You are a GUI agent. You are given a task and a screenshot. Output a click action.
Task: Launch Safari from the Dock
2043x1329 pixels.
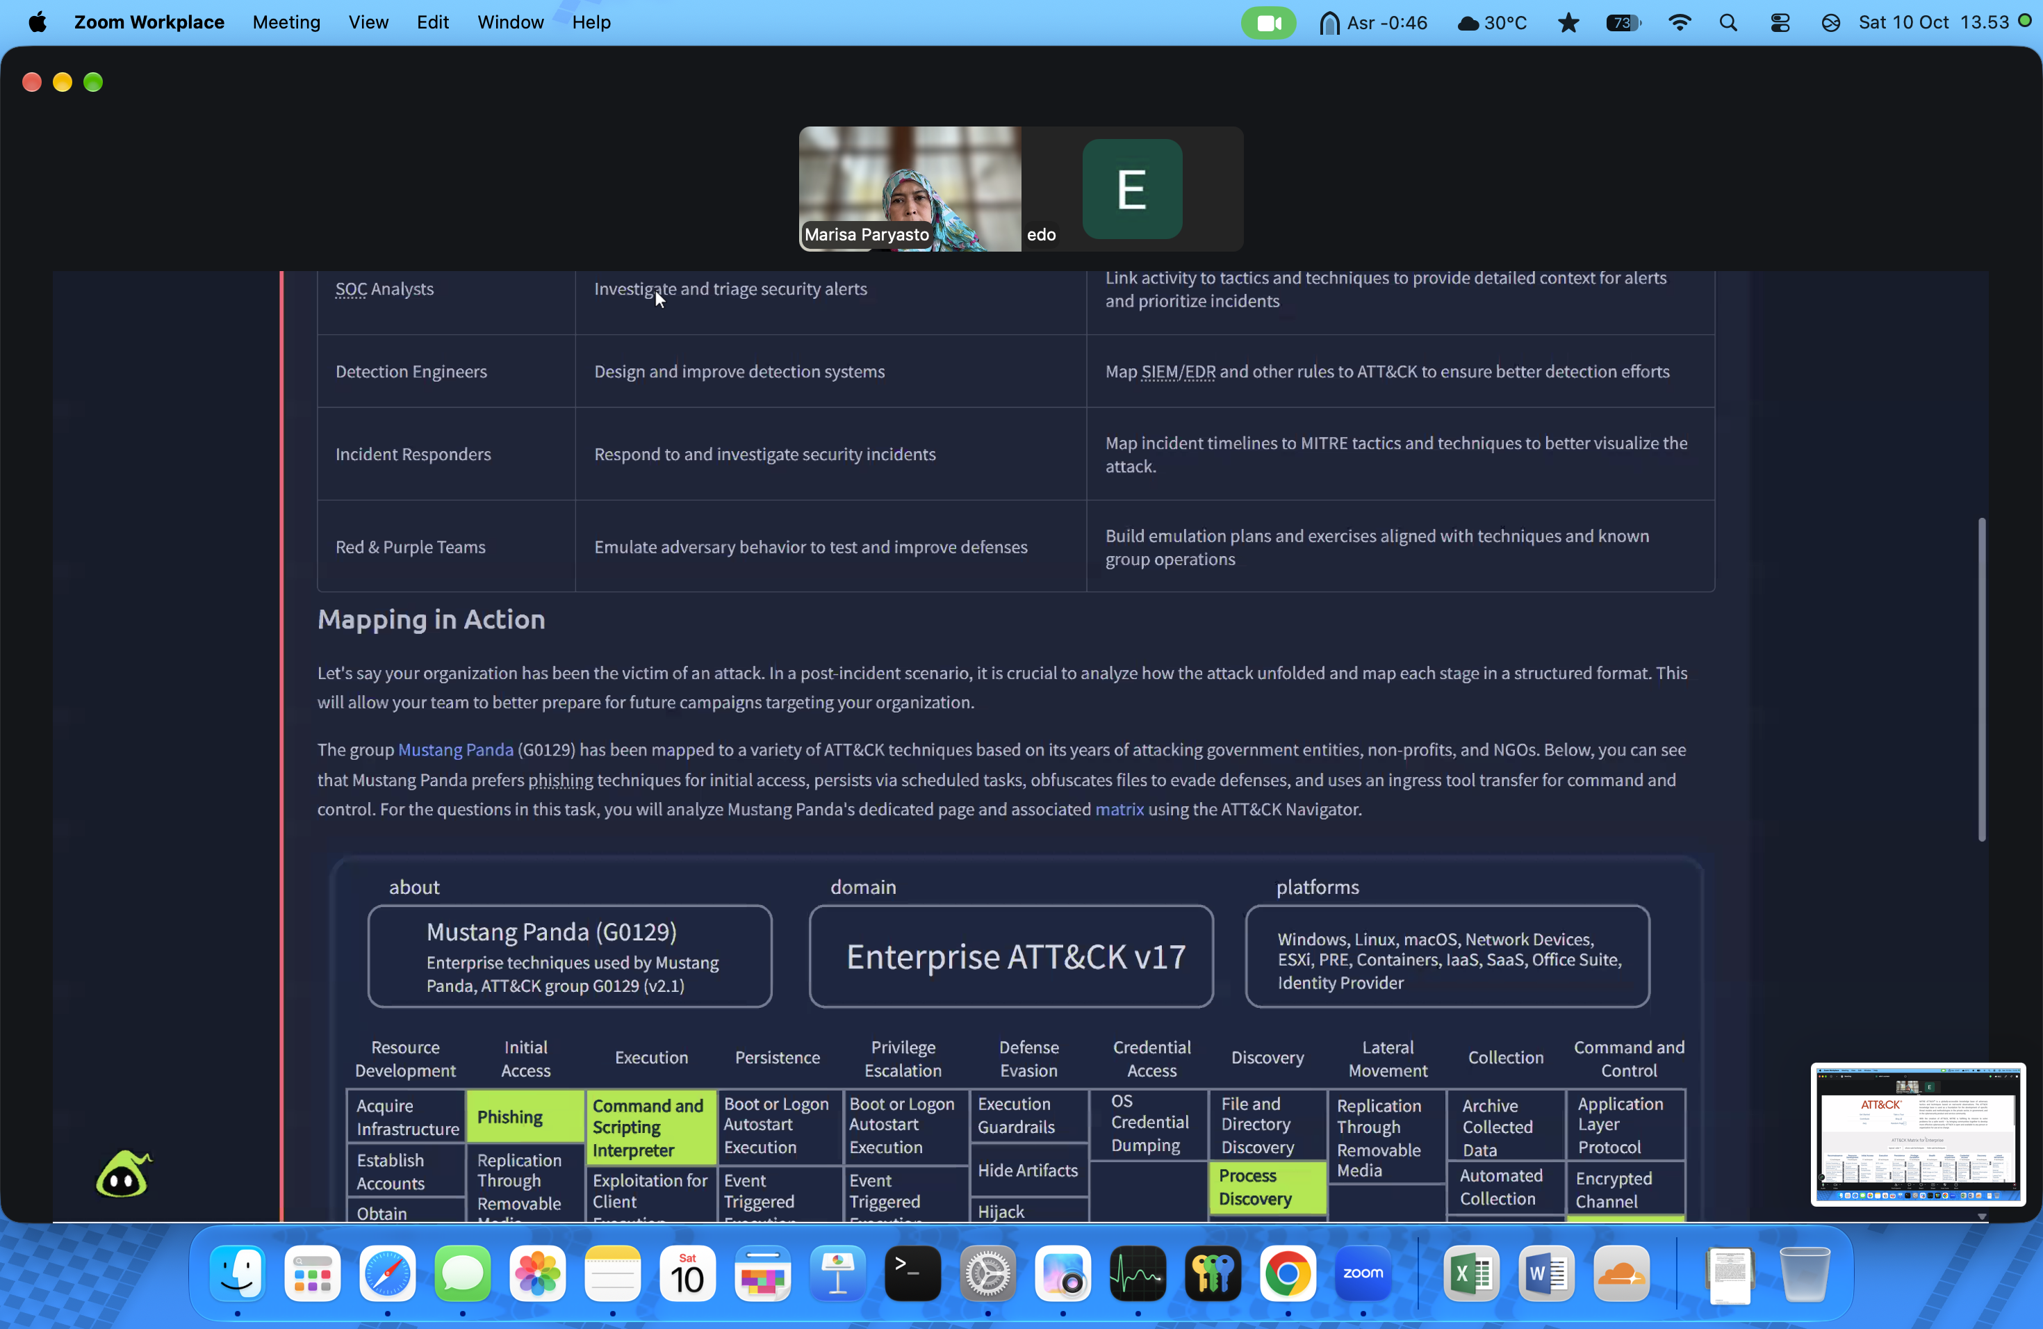coord(387,1273)
